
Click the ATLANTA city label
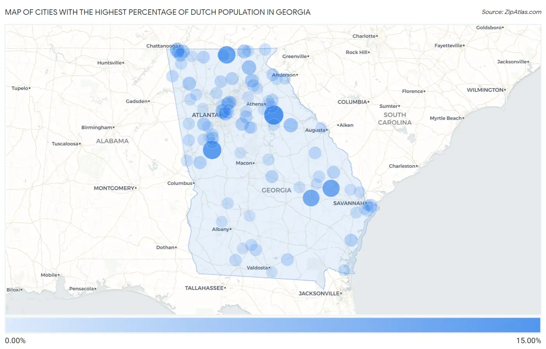205,115
